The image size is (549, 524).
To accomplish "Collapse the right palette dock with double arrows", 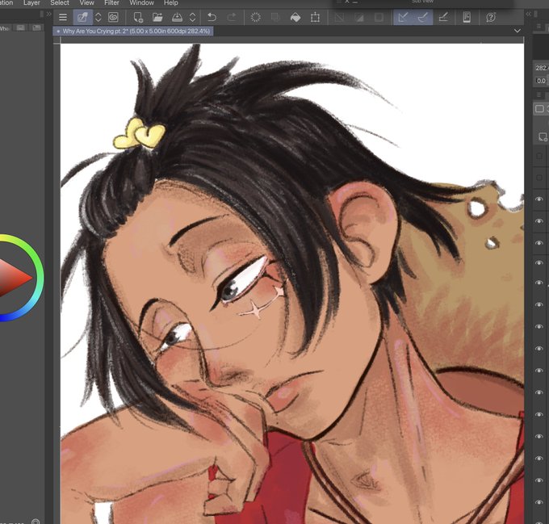I will coord(528,14).
